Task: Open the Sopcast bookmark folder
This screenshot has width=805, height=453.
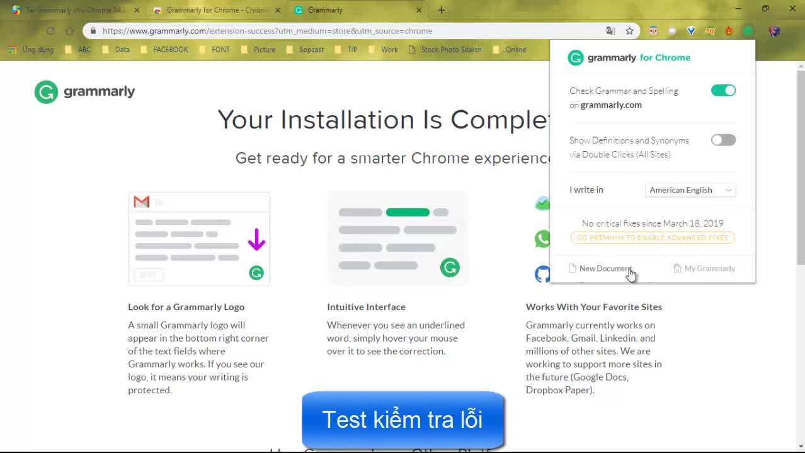Action: 305,50
